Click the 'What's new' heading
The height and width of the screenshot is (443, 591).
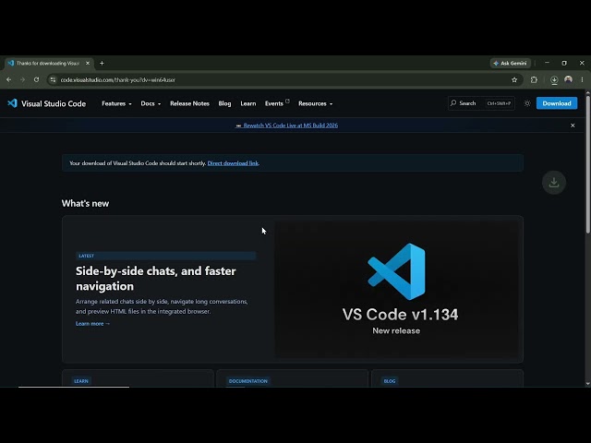(86, 203)
